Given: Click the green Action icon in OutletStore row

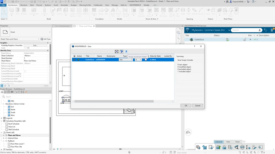Looking at the screenshot, I should tap(78, 60).
